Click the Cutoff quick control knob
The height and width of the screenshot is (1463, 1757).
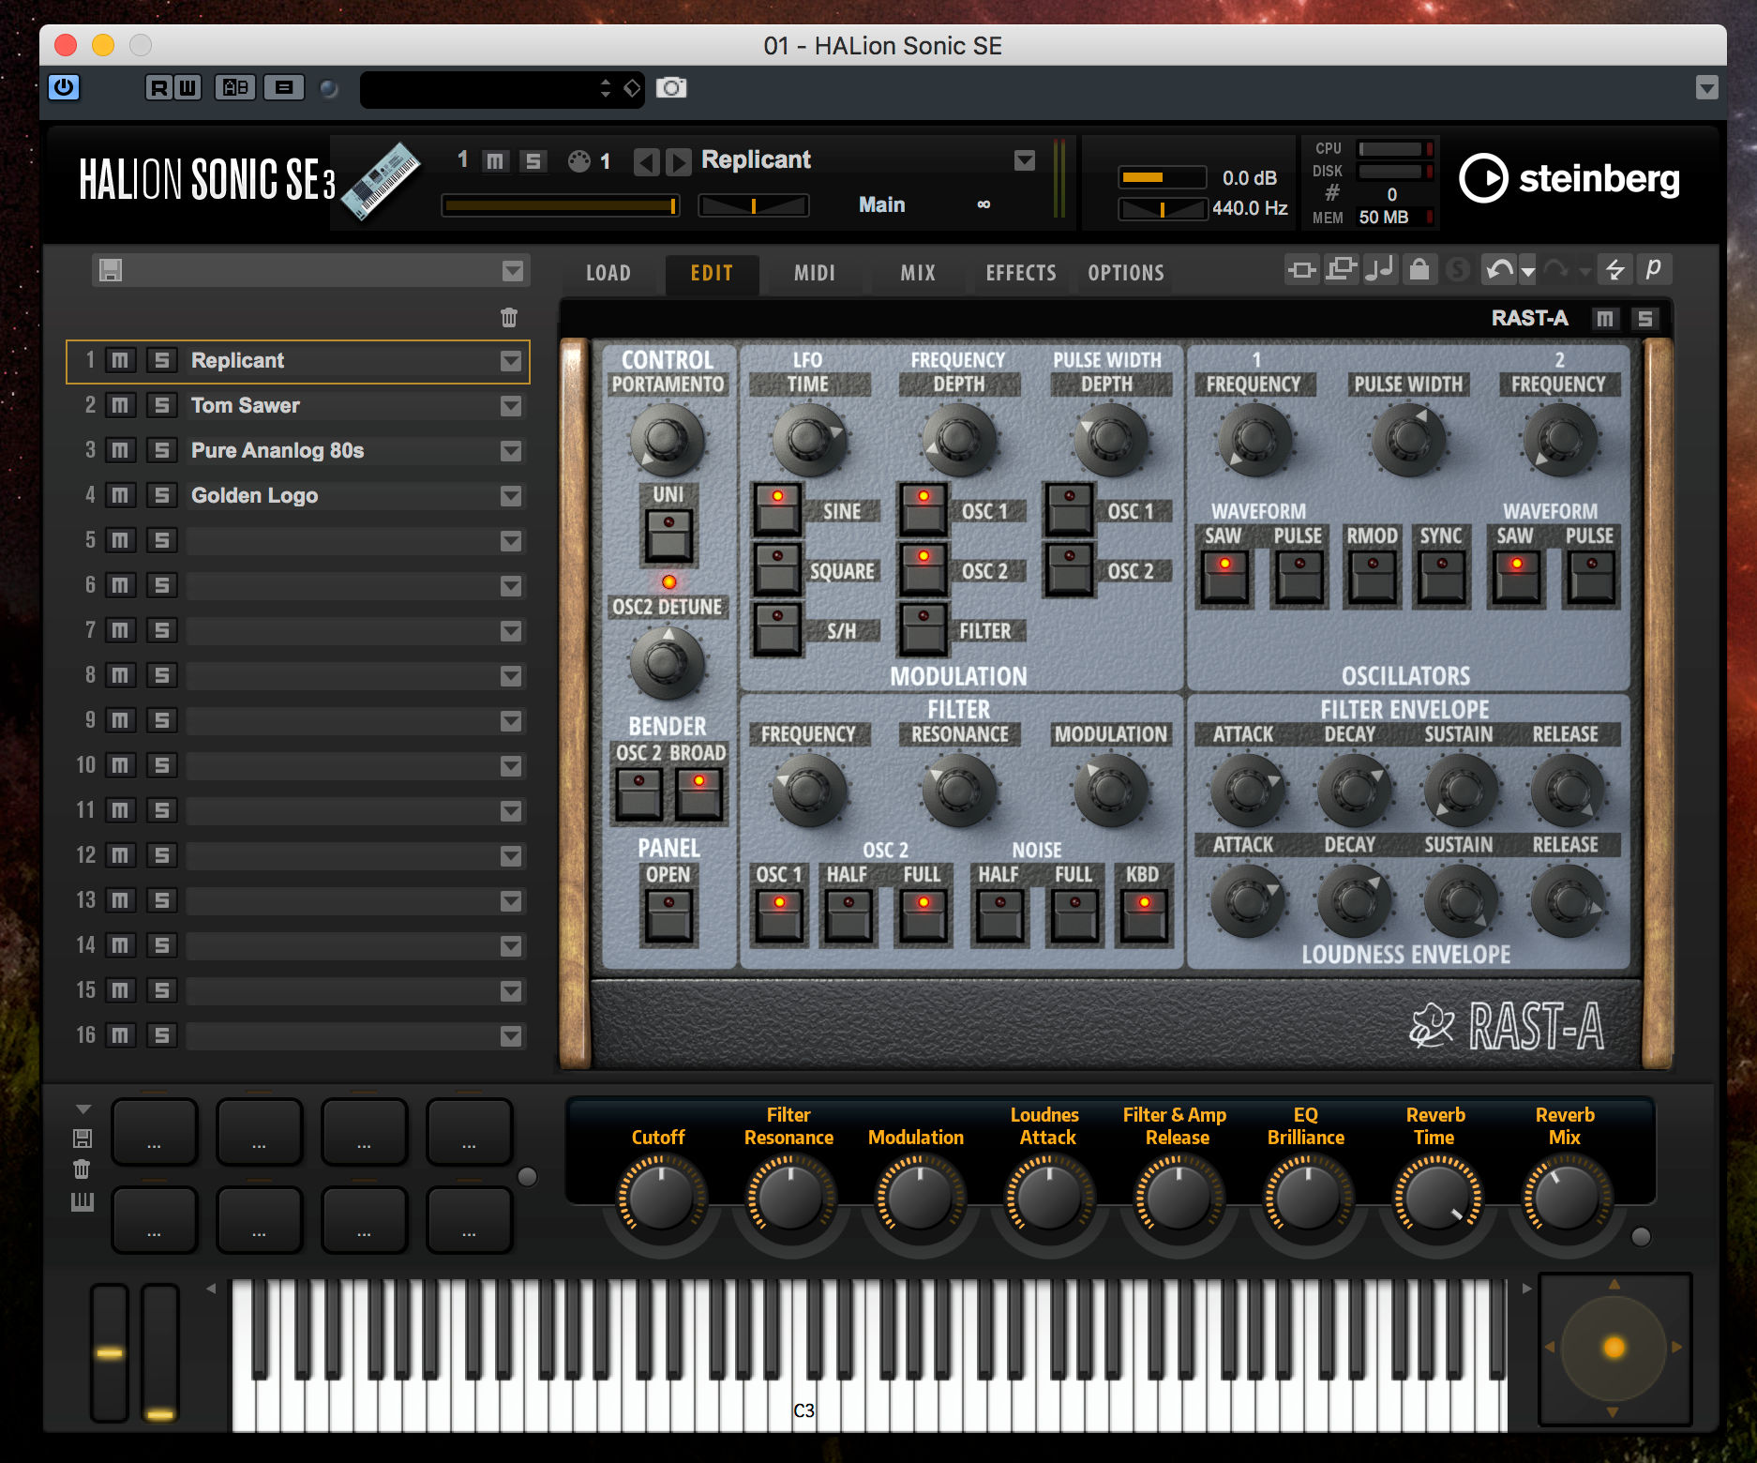click(x=660, y=1198)
